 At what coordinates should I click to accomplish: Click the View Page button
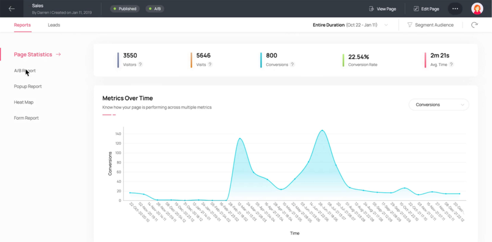(x=382, y=9)
